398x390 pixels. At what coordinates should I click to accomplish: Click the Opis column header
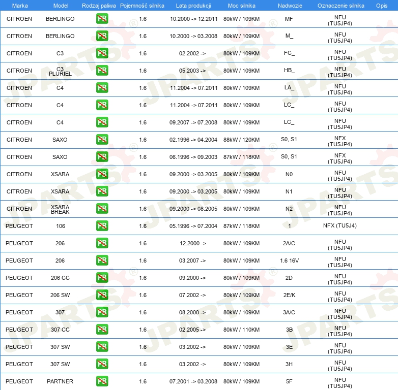[382, 6]
